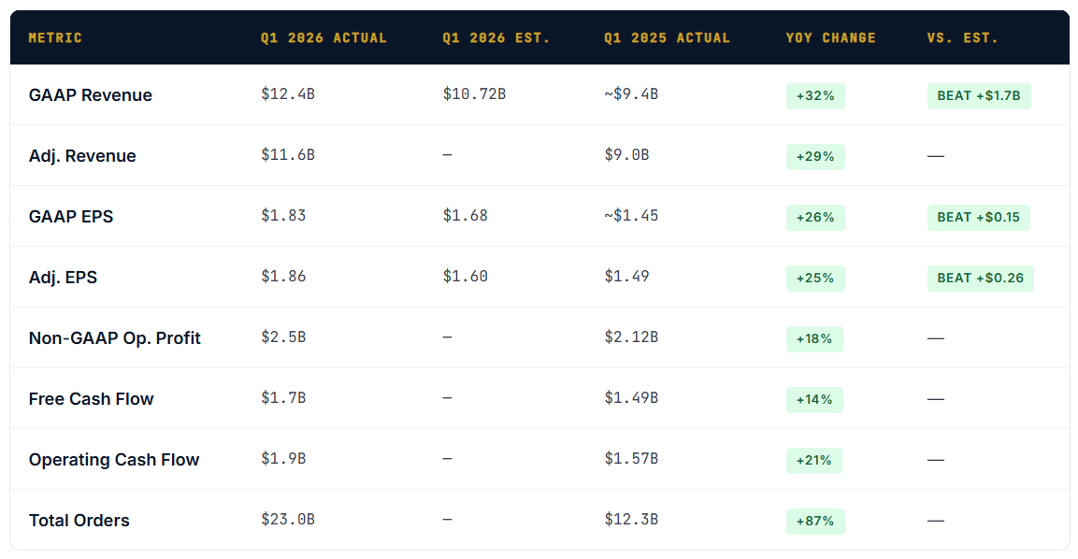Click the +32% YoY change badge
Image resolution: width=1078 pixels, height=559 pixels.
pyautogui.click(x=815, y=95)
